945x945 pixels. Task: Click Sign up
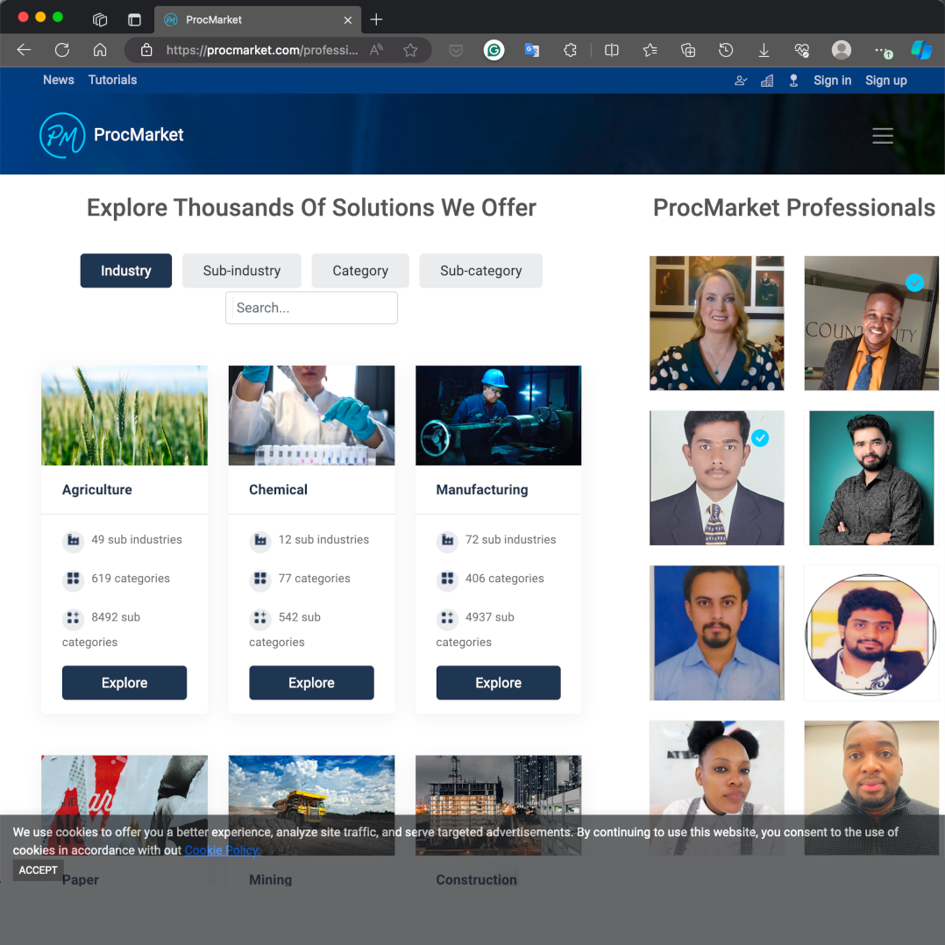tap(886, 81)
